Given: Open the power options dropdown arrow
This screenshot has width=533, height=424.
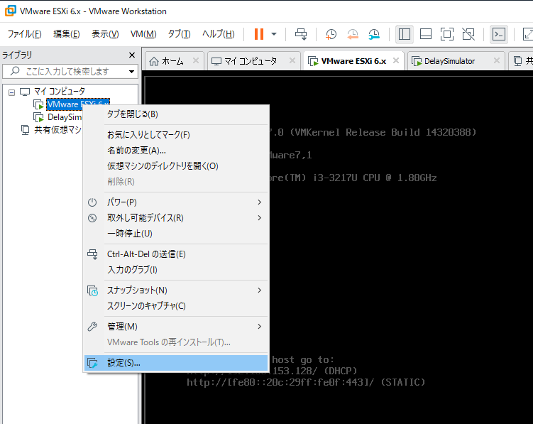Looking at the screenshot, I should click(x=274, y=34).
